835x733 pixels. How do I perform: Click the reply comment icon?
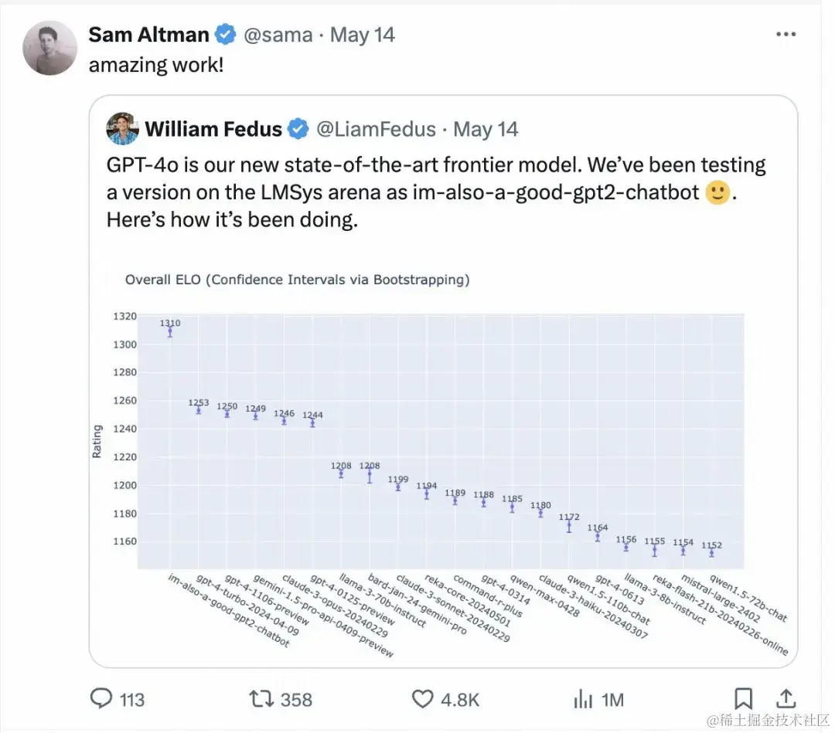pyautogui.click(x=102, y=699)
